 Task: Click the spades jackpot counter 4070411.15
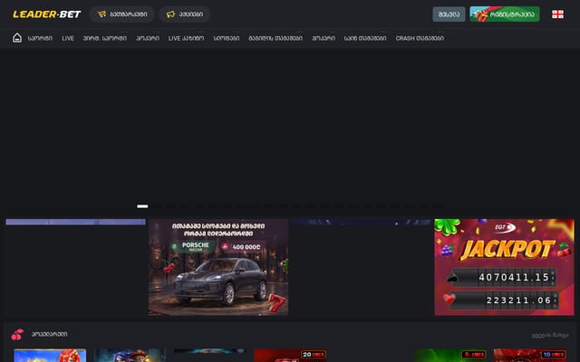click(x=501, y=278)
